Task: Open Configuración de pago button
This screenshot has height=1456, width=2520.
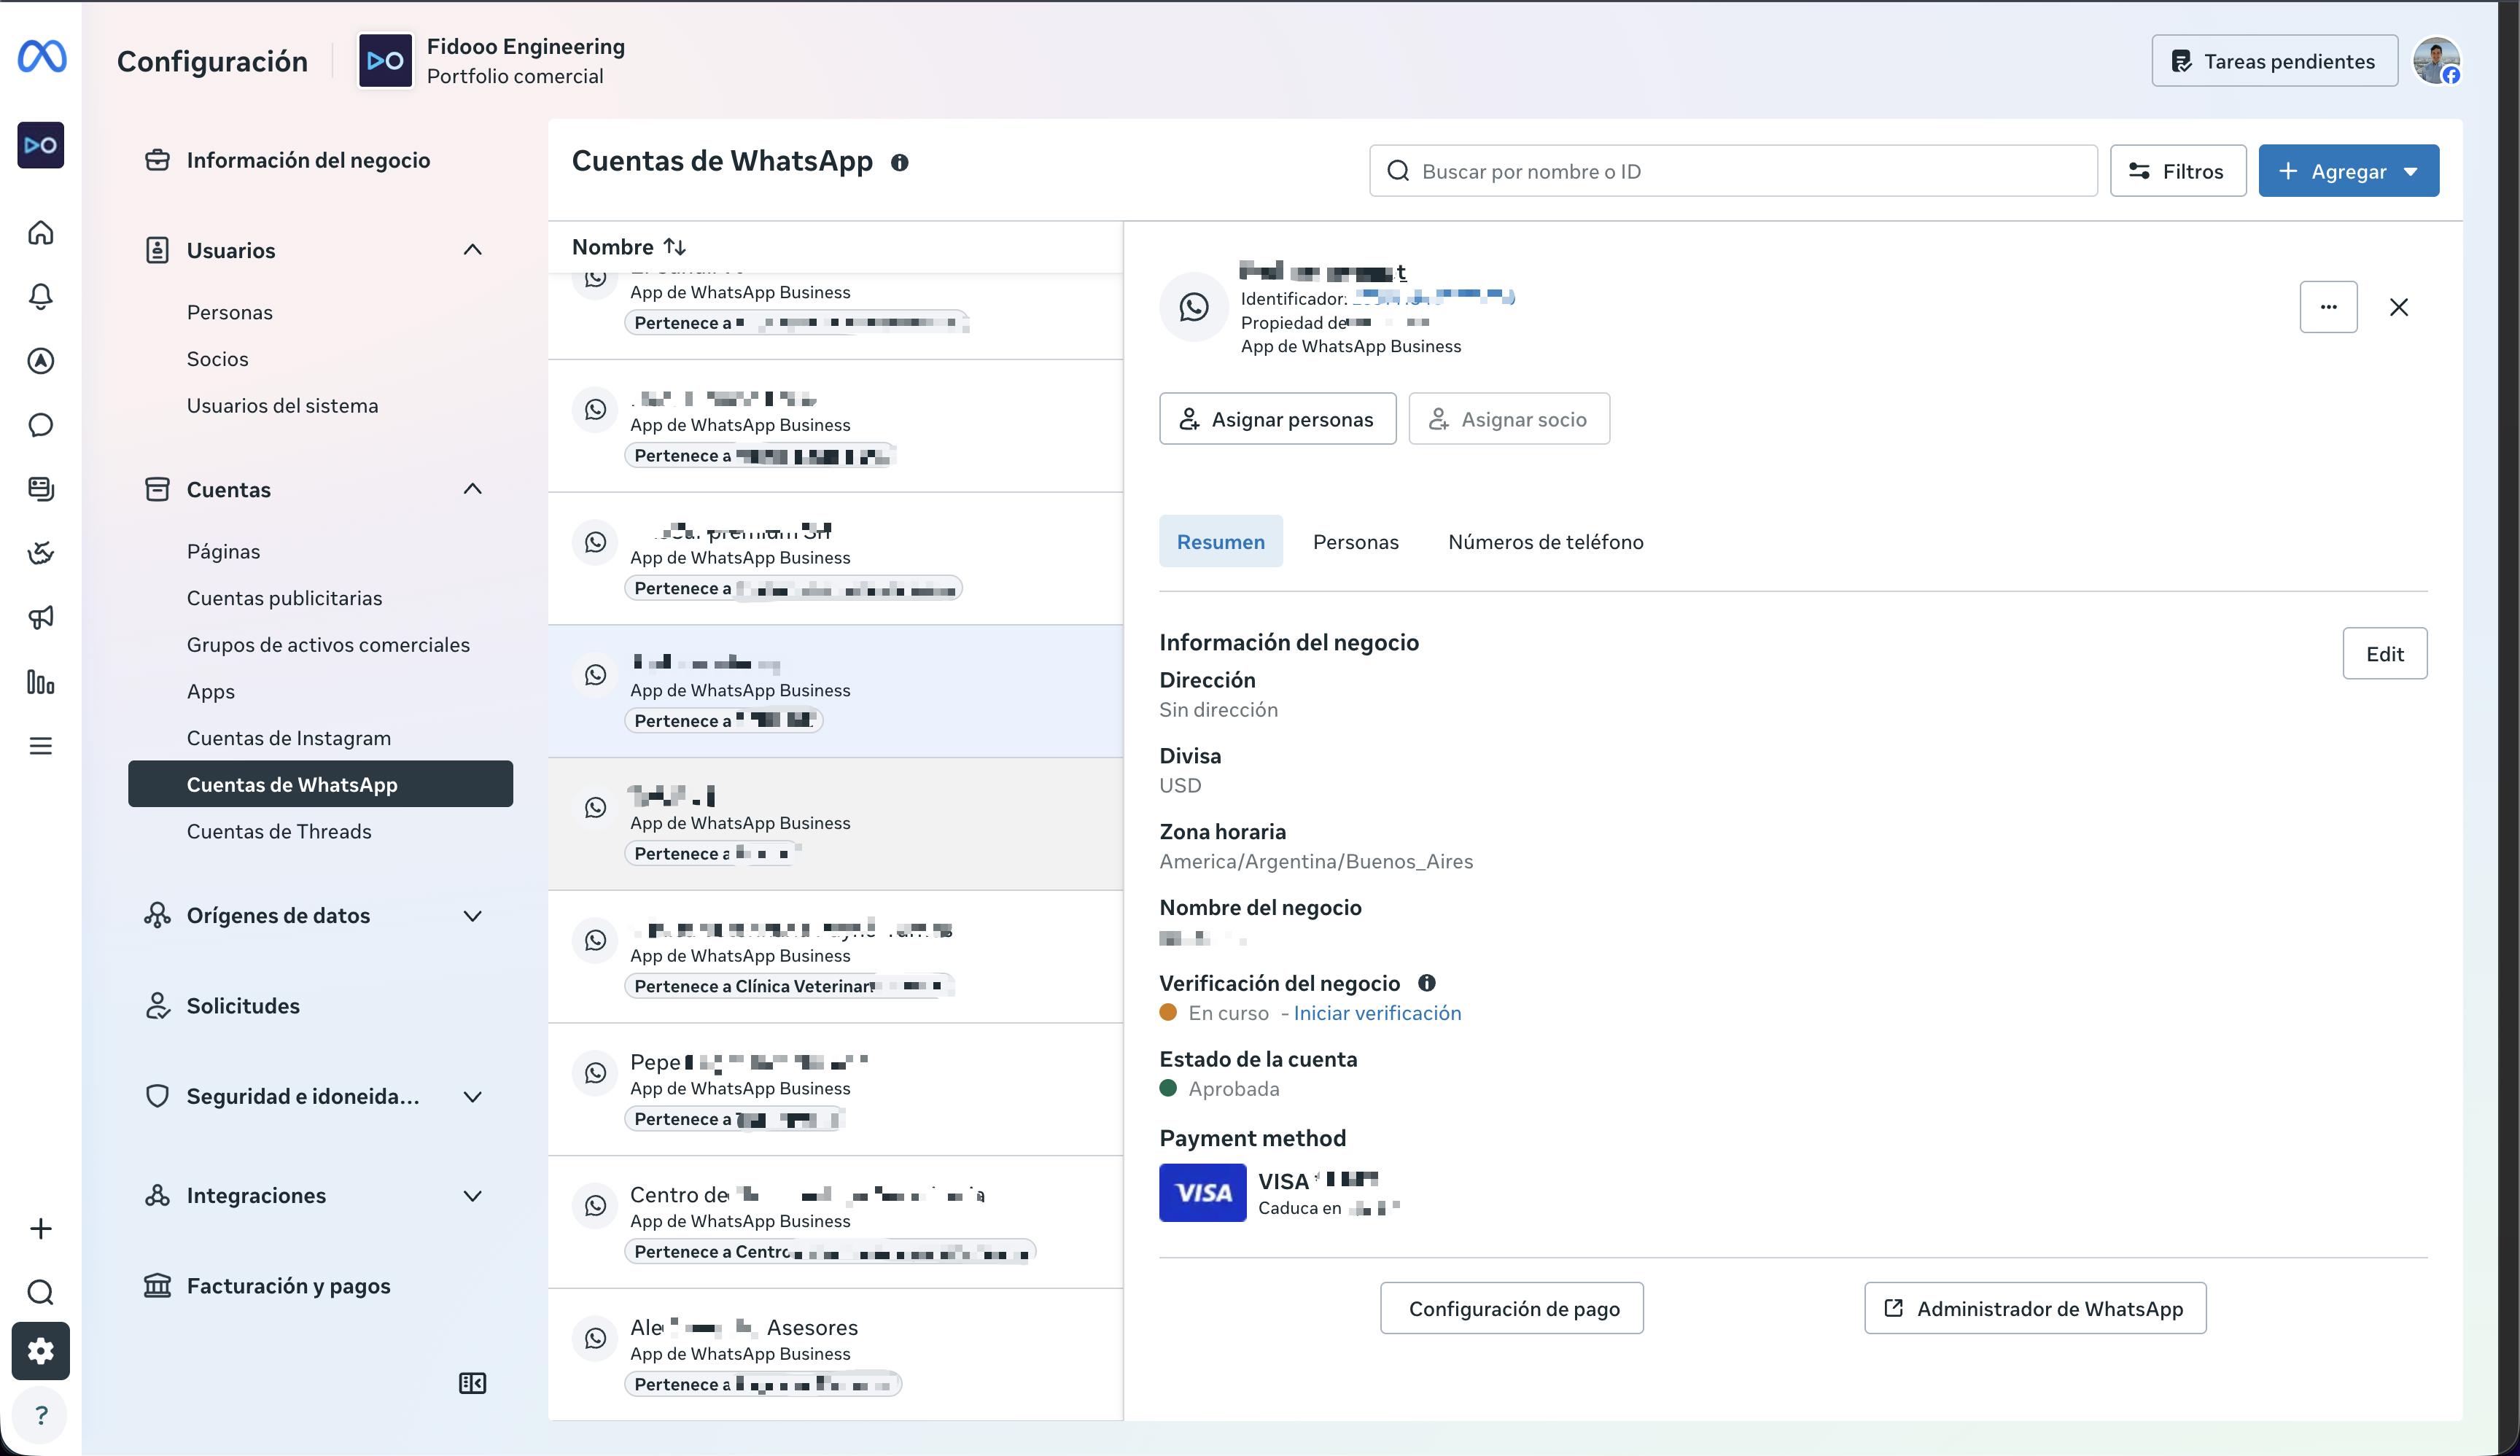Action: [x=1511, y=1308]
